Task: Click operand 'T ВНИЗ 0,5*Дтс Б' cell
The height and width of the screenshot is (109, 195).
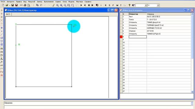Action: [169, 34]
